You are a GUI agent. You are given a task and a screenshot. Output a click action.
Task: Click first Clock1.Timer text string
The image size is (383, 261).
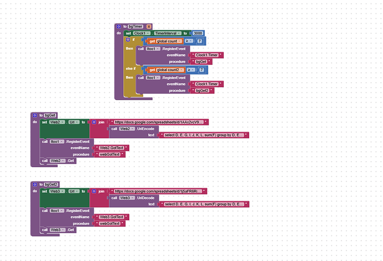pyautogui.click(x=206, y=55)
